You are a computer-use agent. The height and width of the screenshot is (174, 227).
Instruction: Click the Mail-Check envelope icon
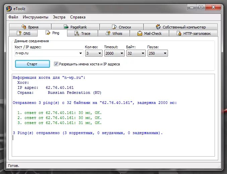click(140, 33)
